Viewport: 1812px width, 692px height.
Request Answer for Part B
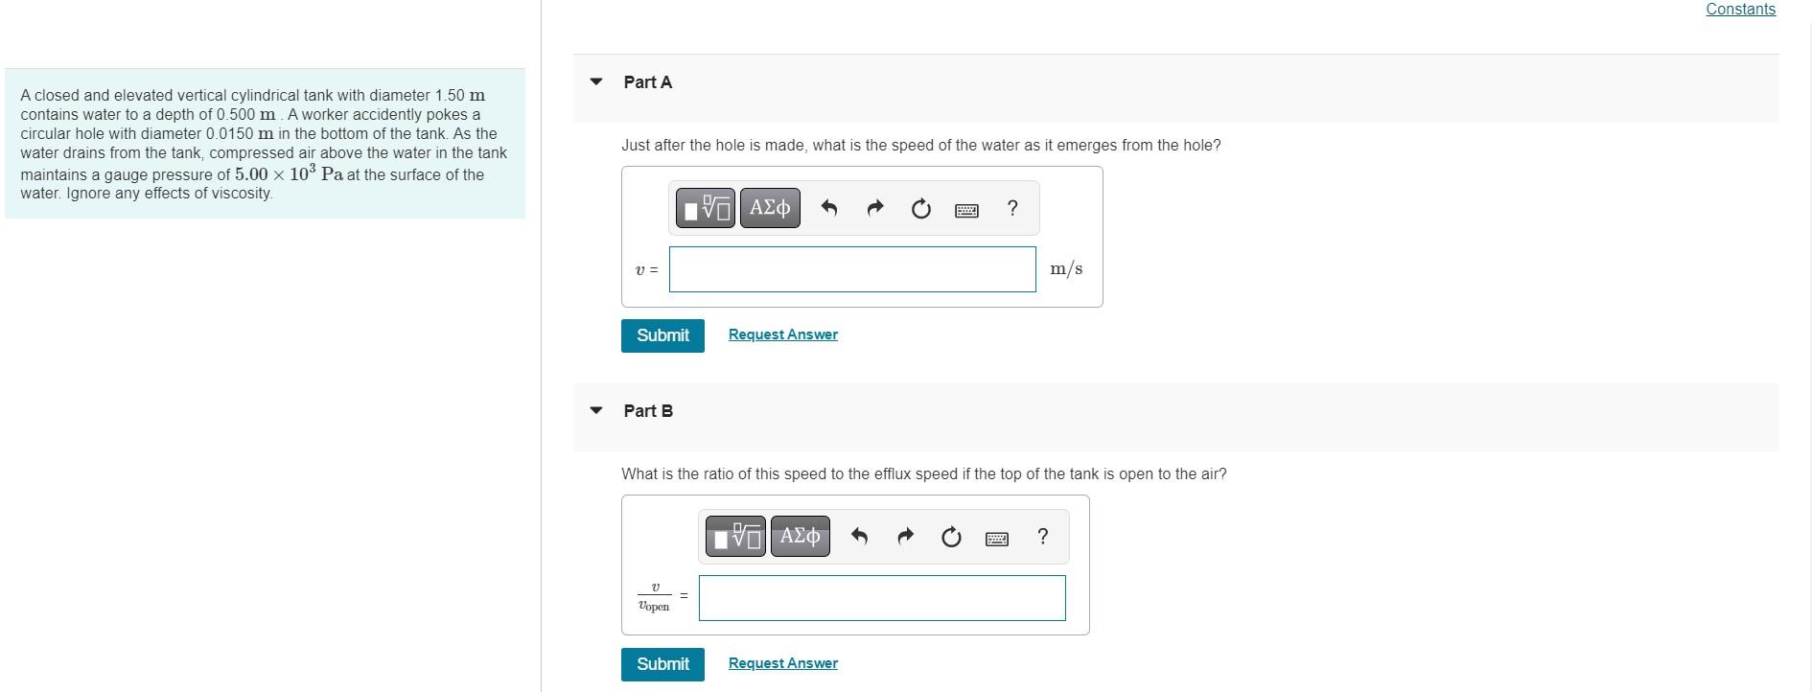(x=783, y=663)
